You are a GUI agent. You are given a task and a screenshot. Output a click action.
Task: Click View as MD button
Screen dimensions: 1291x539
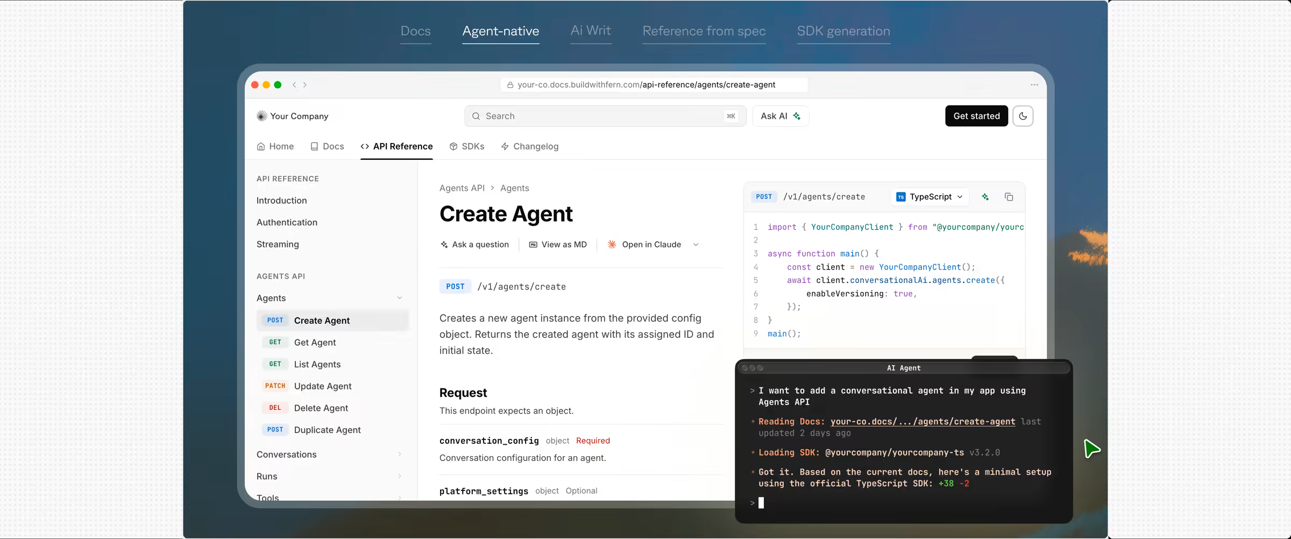click(x=558, y=245)
